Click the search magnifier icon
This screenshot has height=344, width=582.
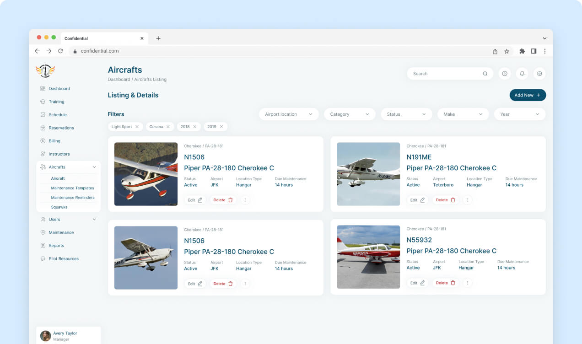[485, 74]
